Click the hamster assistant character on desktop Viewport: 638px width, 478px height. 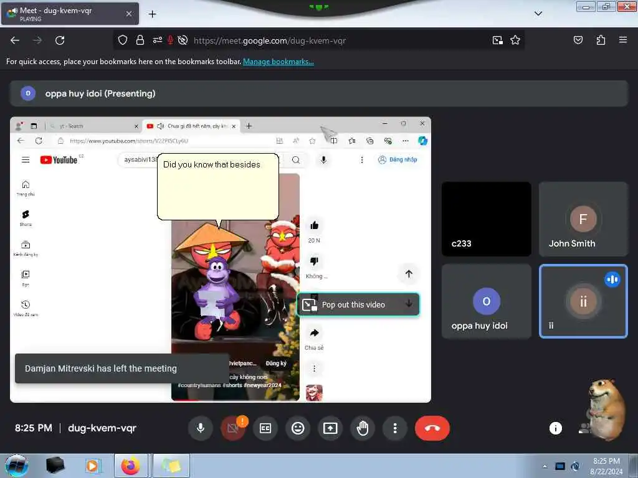606,410
